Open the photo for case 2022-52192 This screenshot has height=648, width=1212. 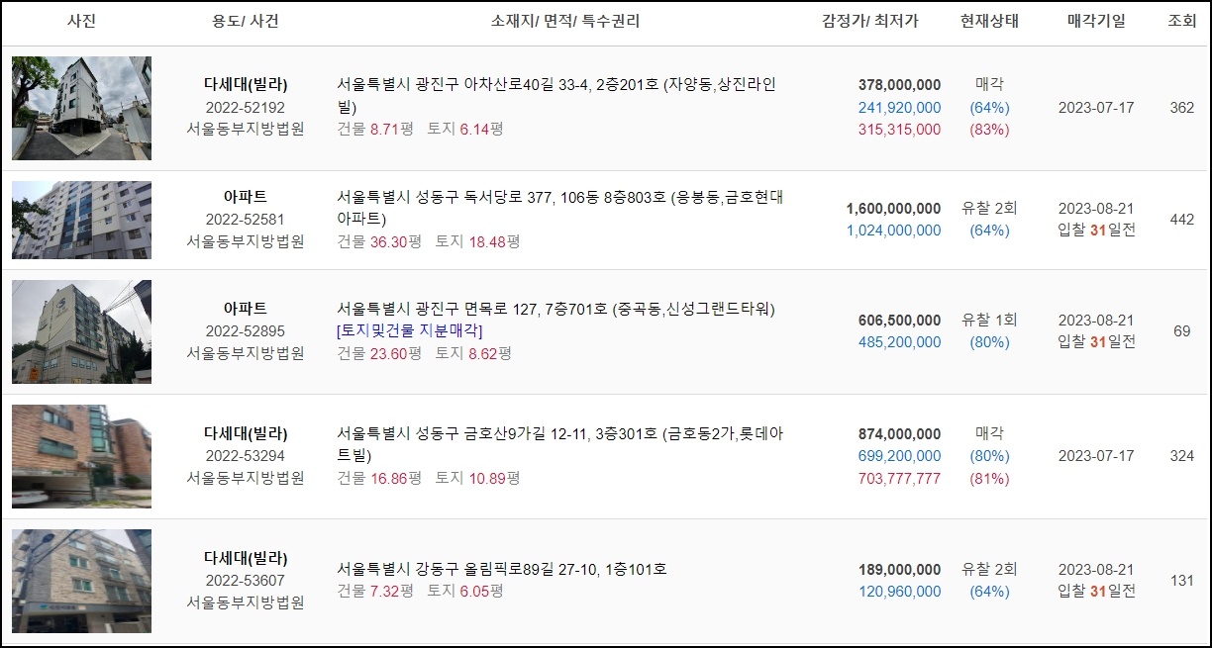(x=82, y=108)
